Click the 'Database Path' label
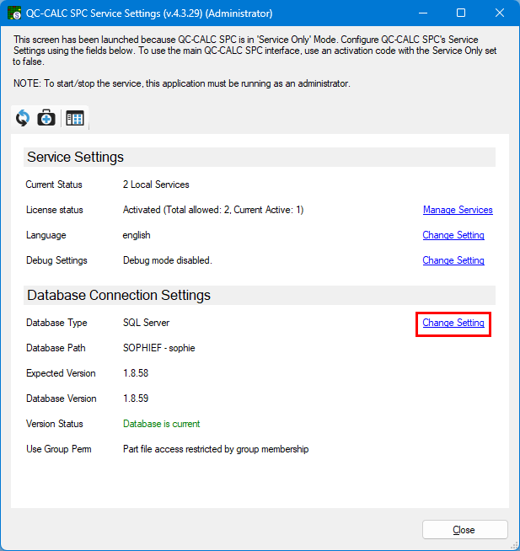Screen dimensions: 520x551 coord(56,348)
